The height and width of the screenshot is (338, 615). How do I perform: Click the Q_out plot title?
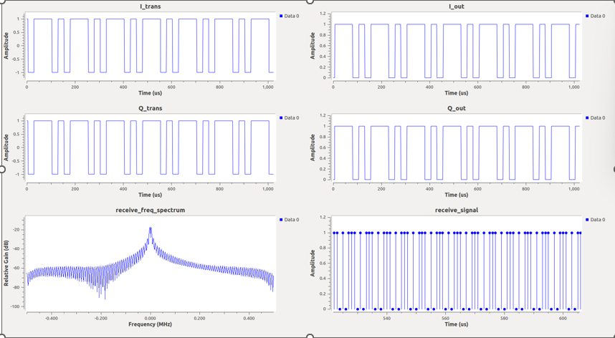pos(456,108)
